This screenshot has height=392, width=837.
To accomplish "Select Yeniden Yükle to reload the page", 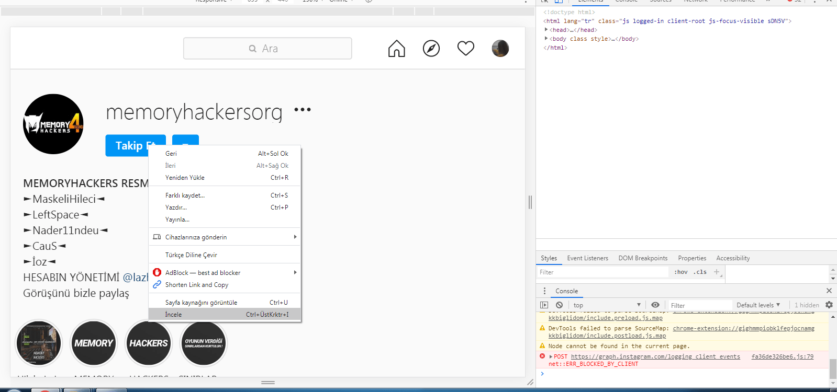I will pos(225,178).
